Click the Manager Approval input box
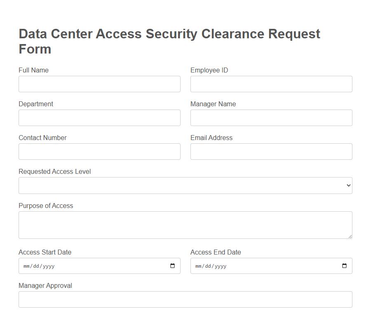 point(185,299)
